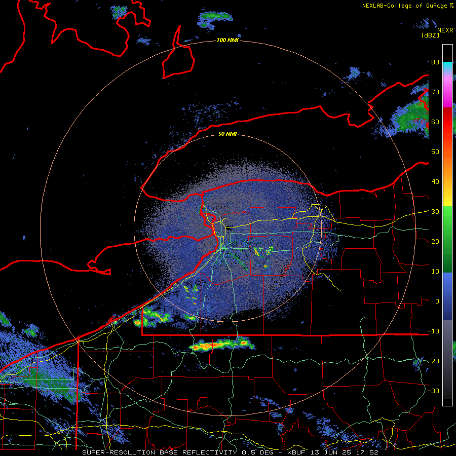
Task: Click the 50 value on dBZ scale
Action: (x=435, y=152)
